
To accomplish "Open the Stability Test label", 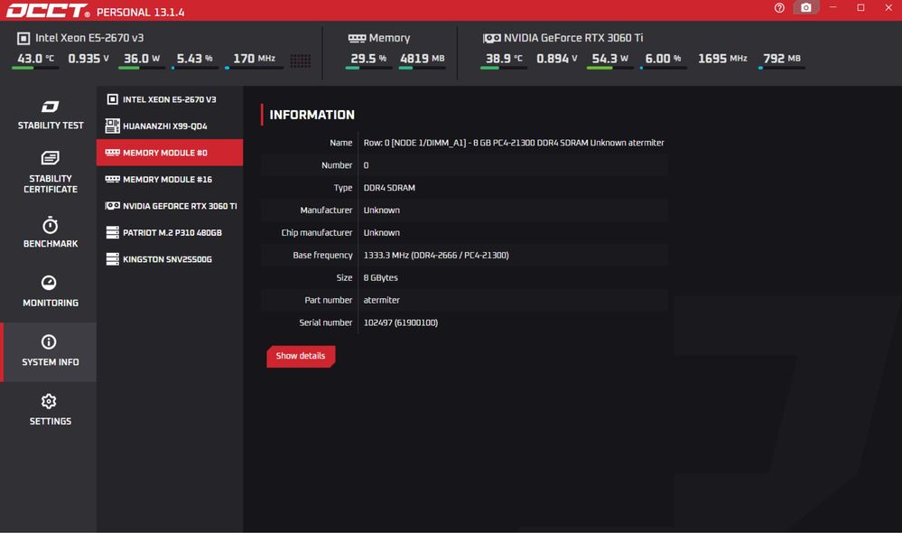I will coord(50,126).
